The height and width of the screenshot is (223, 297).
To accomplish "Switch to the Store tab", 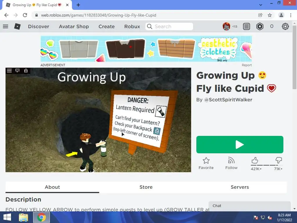I will [x=146, y=187].
